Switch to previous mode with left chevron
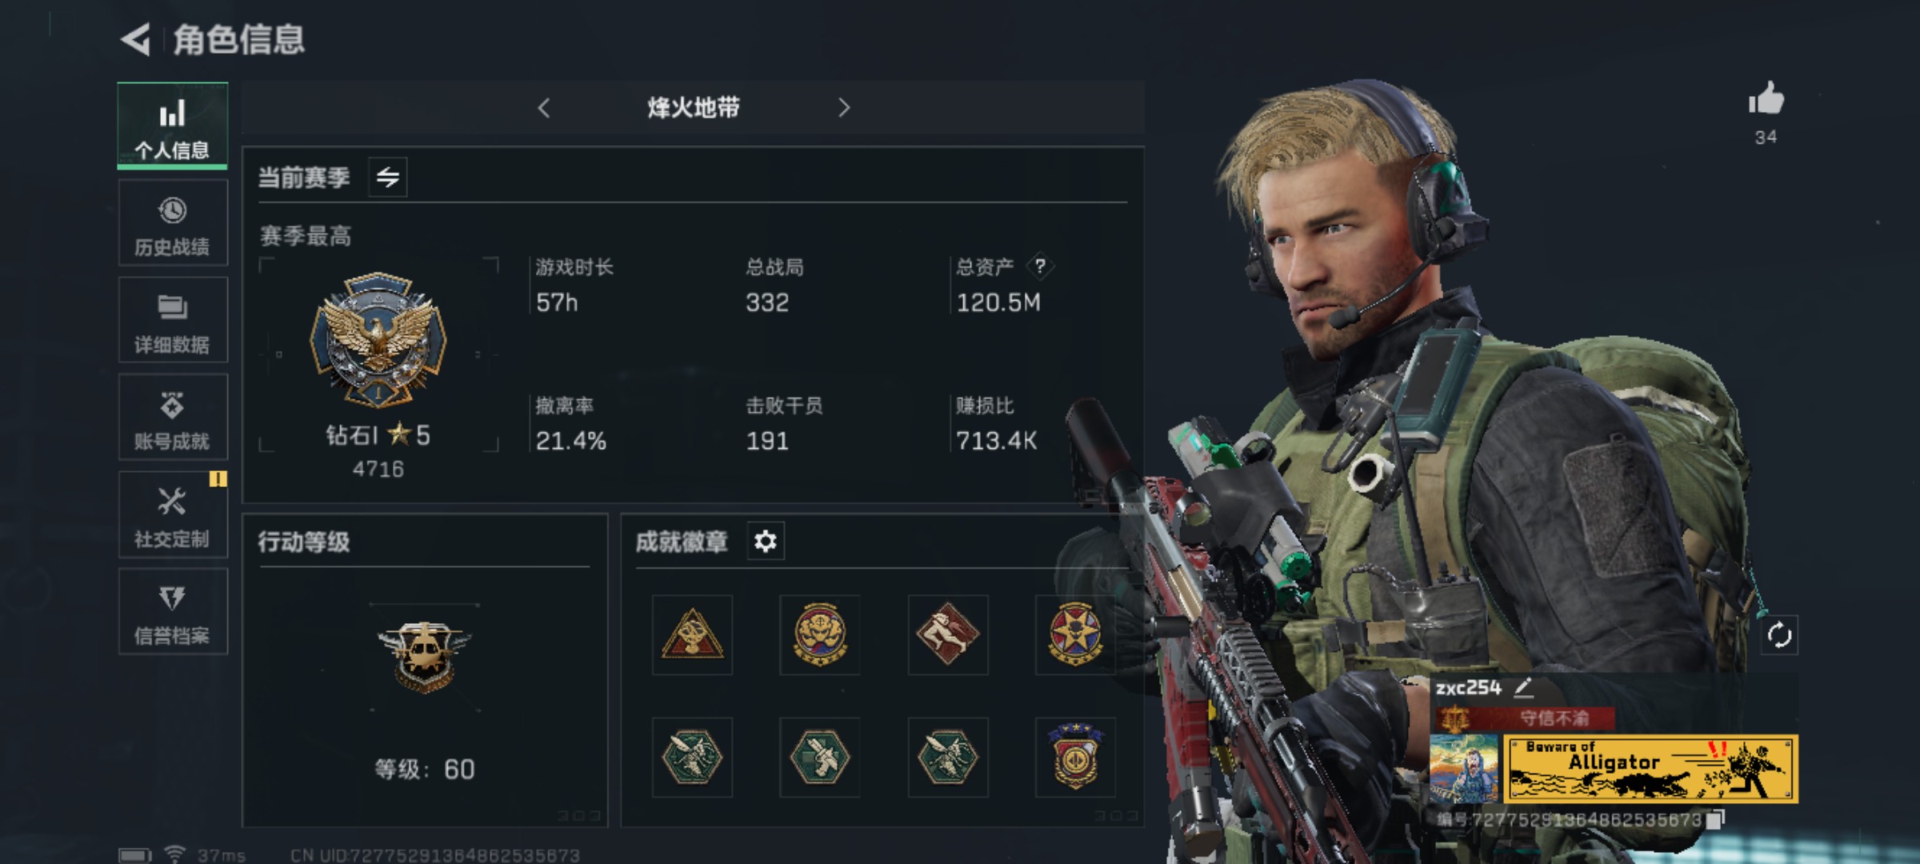Viewport: 1920px width, 864px height. 544,108
